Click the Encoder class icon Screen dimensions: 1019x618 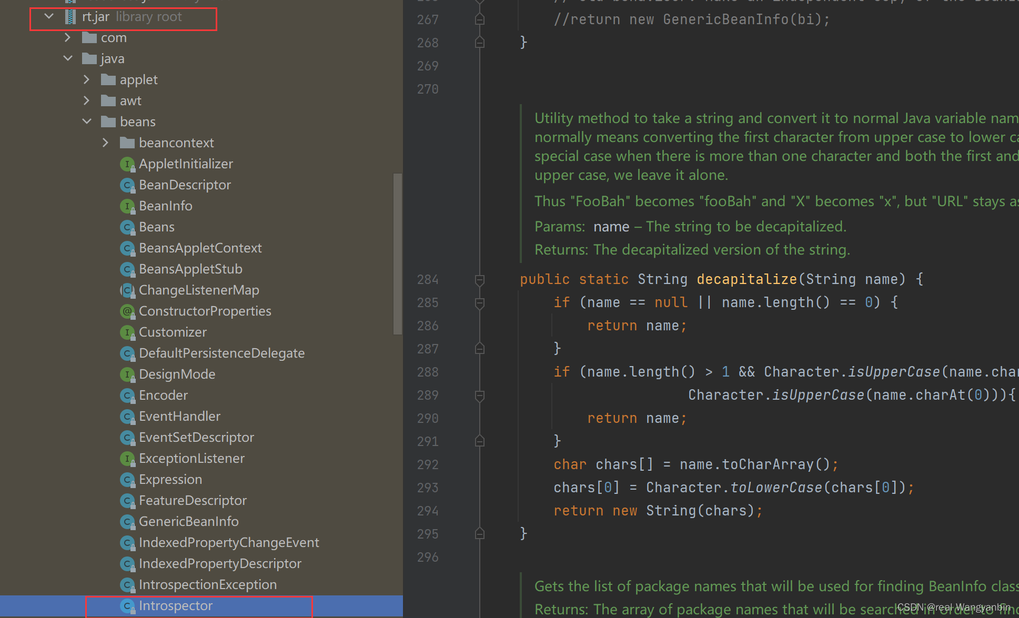pyautogui.click(x=127, y=396)
